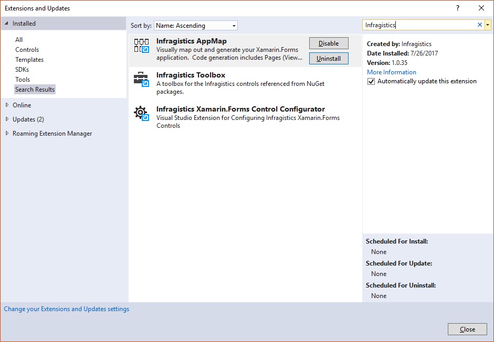Toggle Automatically update this extension checkbox
Image resolution: width=494 pixels, height=342 pixels.
(371, 82)
